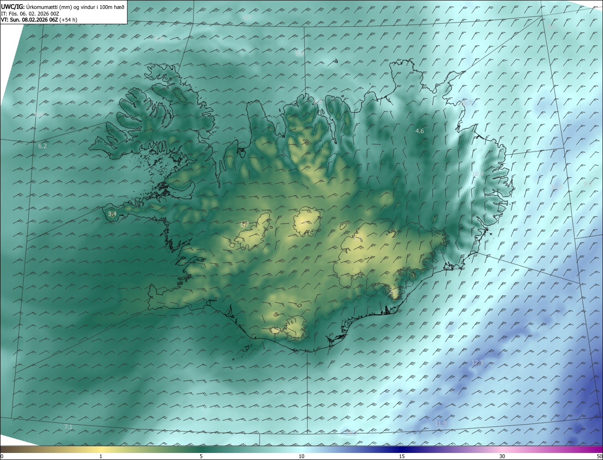Click the 4.6 value label in northeast Iceland
The height and width of the screenshot is (460, 603).
click(x=420, y=131)
